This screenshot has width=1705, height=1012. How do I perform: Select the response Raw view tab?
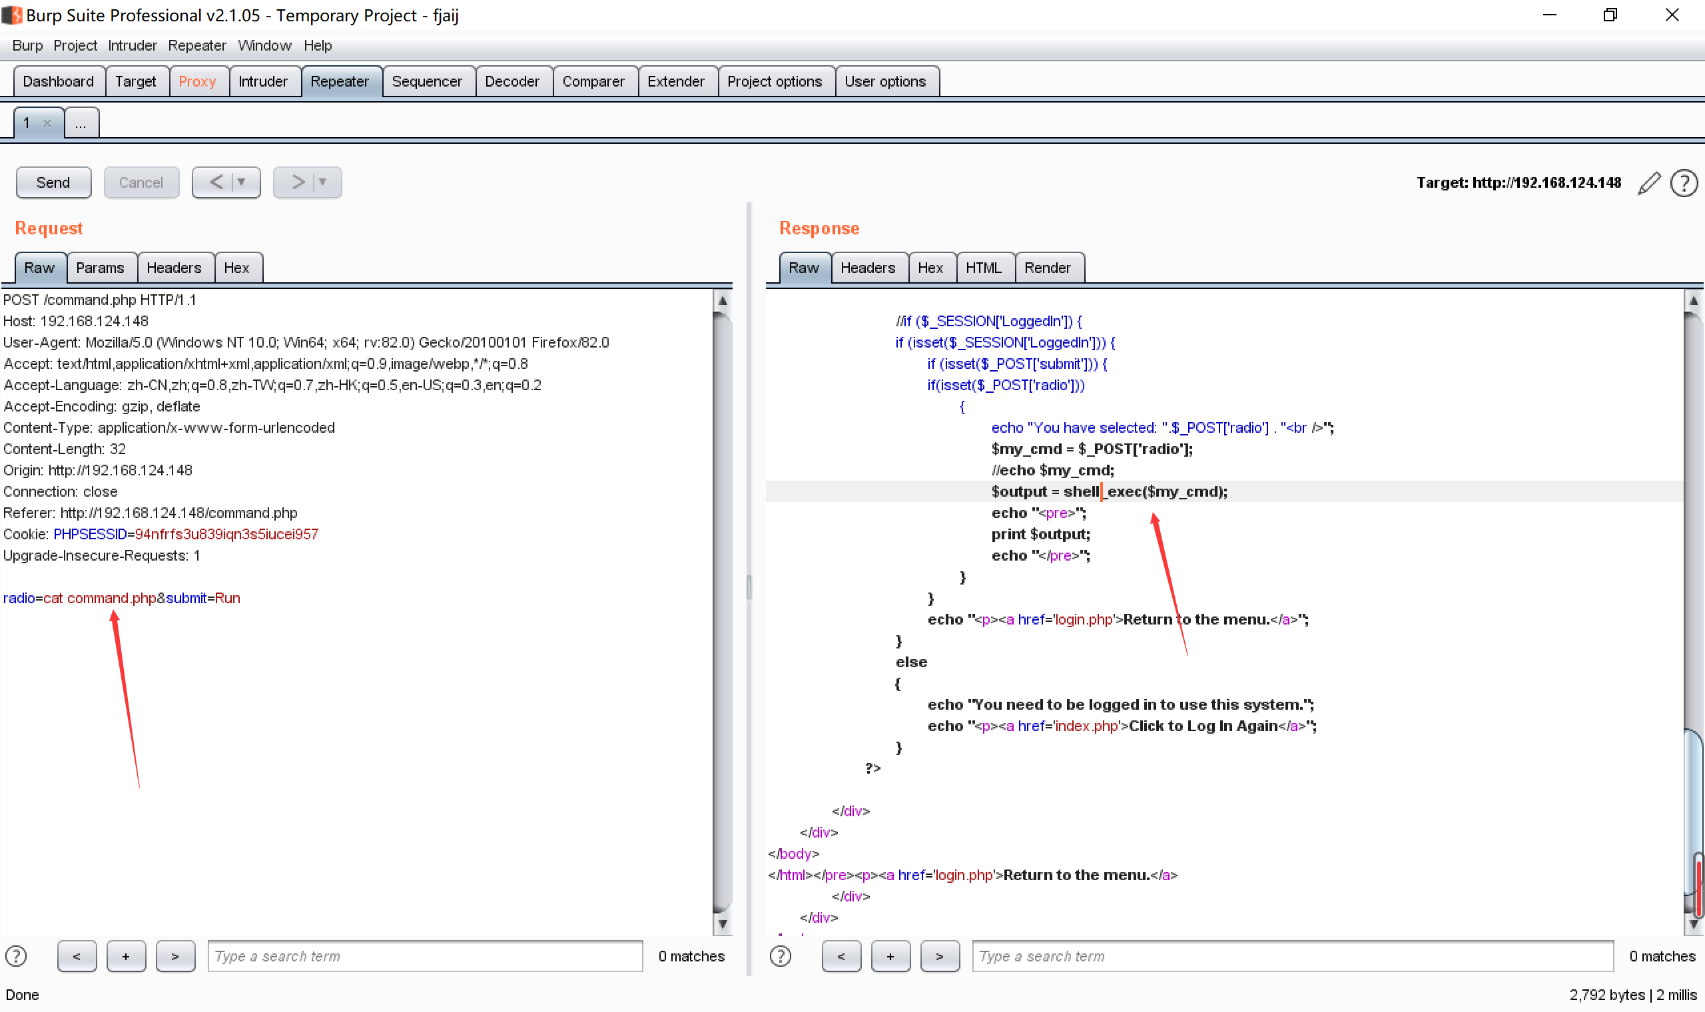pyautogui.click(x=803, y=268)
